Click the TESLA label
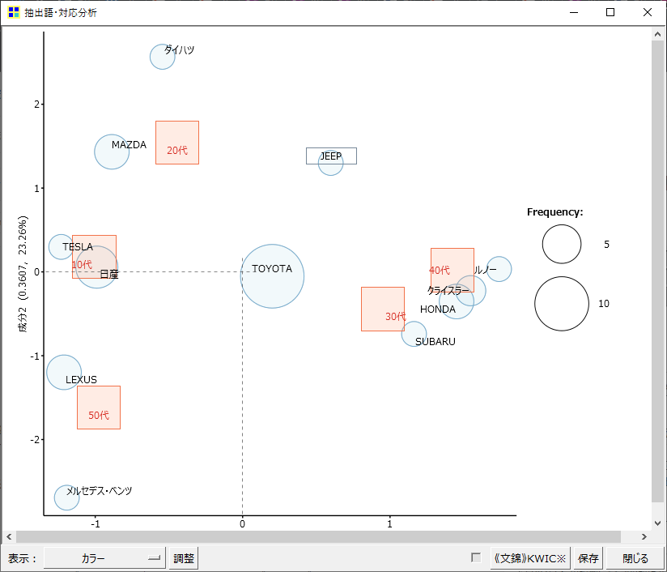Image resolution: width=667 pixels, height=572 pixels. point(78,246)
